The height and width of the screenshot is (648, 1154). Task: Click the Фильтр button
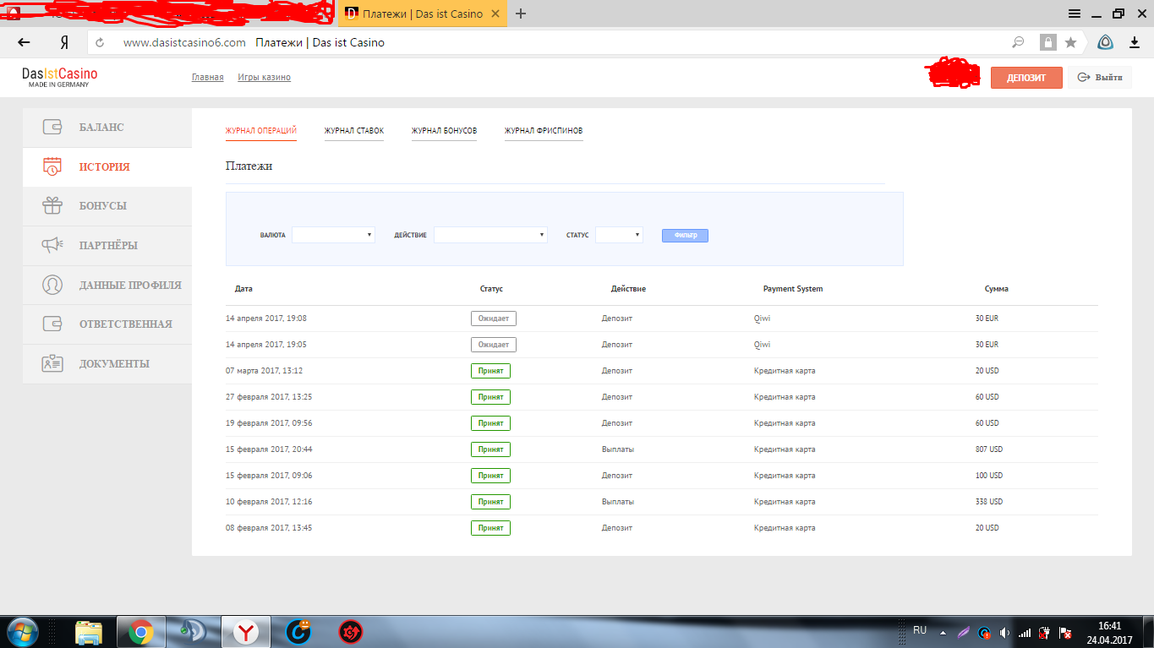click(685, 235)
